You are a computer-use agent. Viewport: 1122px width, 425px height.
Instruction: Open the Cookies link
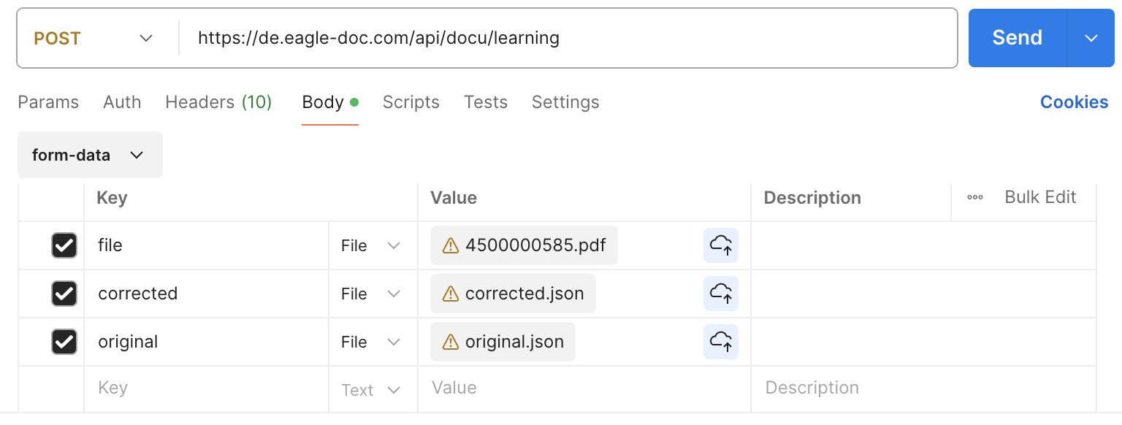1074,102
